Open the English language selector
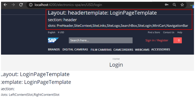This screenshot has width=195, height=104. [51, 33]
